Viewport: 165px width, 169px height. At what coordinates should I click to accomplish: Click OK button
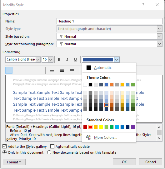[124, 162]
